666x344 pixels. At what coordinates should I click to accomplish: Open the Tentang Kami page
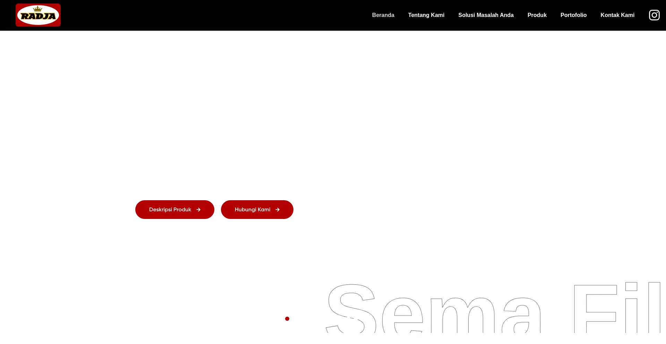click(x=426, y=15)
